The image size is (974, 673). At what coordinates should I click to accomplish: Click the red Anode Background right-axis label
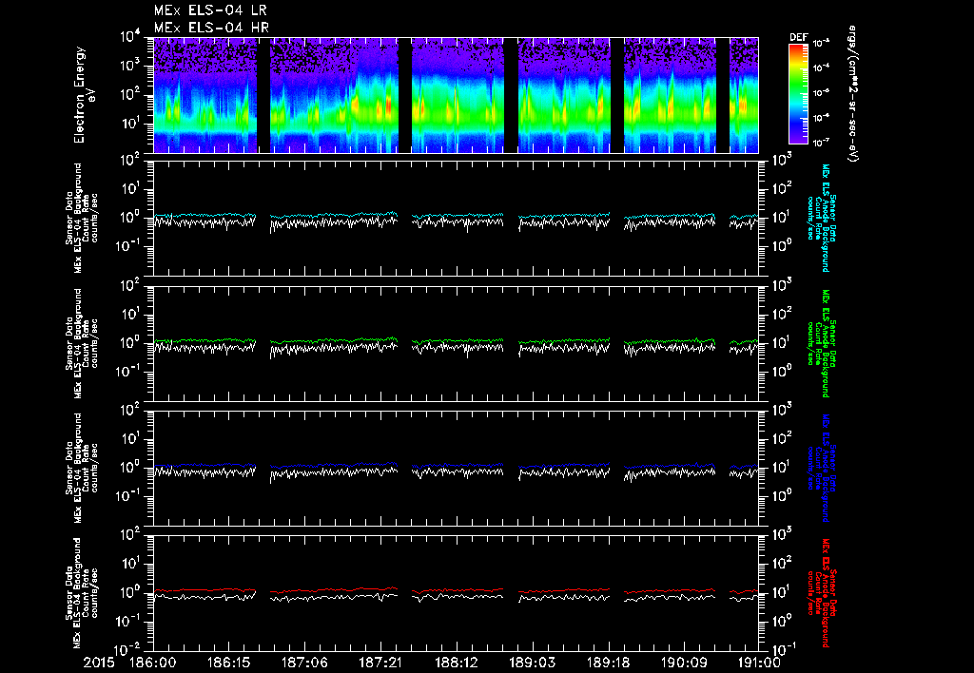click(x=821, y=593)
